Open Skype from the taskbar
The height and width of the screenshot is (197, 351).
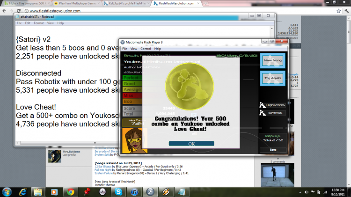click(118, 192)
